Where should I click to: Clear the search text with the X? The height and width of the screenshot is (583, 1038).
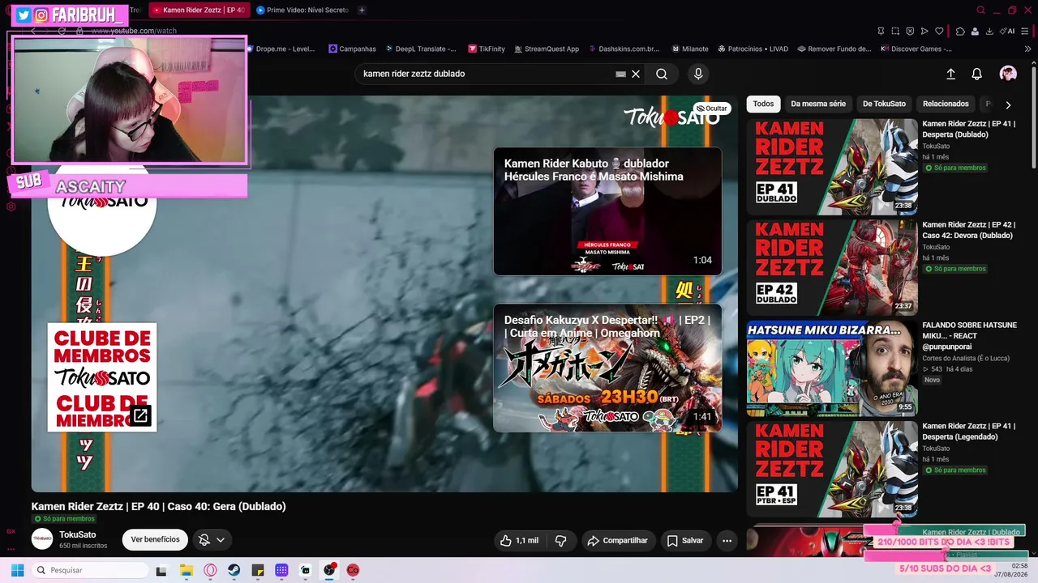point(636,74)
